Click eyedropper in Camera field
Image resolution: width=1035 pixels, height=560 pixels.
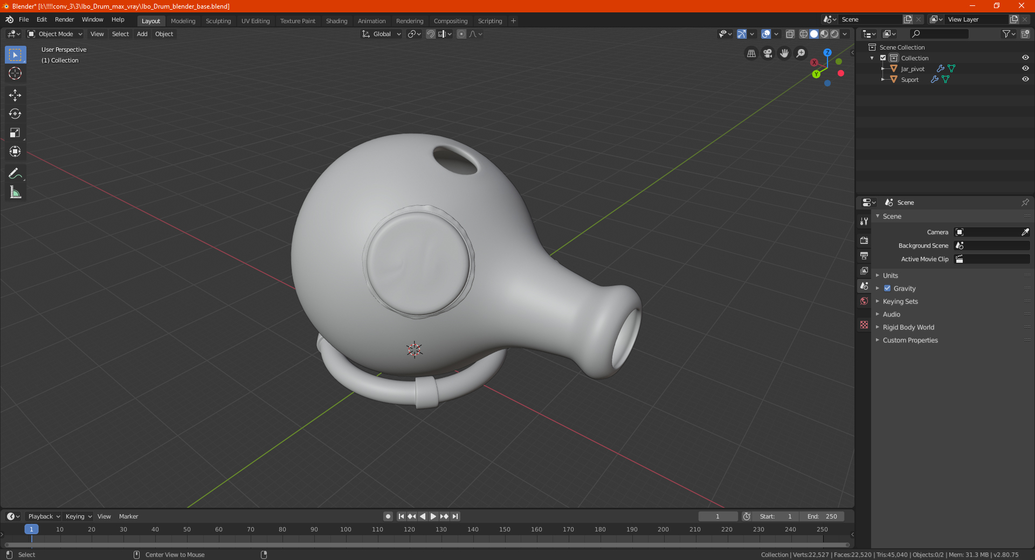1025,232
